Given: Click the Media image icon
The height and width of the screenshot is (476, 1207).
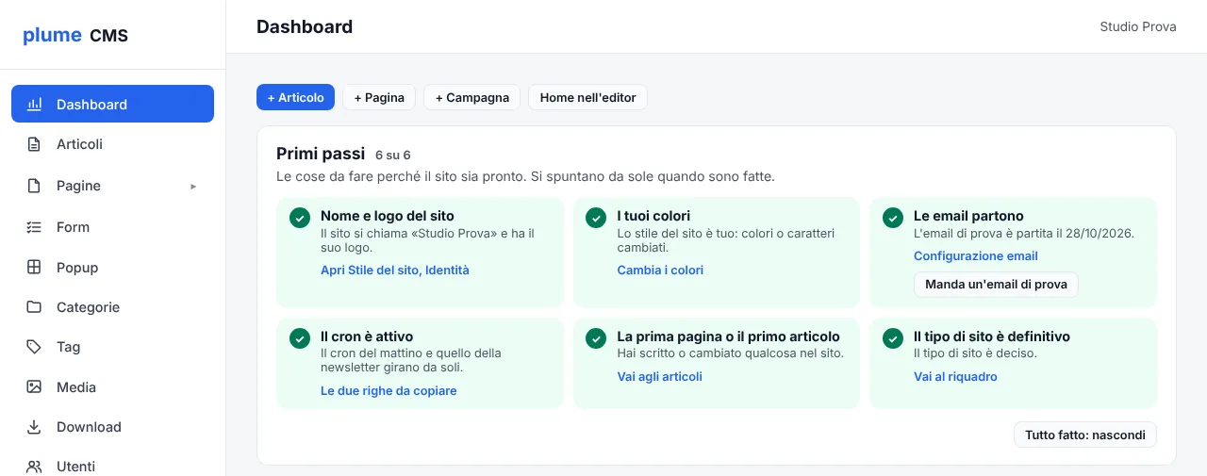Looking at the screenshot, I should (x=34, y=387).
